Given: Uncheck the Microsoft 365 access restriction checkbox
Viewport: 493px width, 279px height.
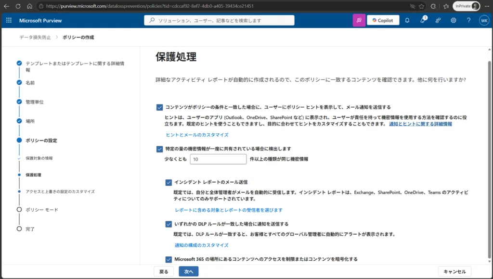Looking at the screenshot, I should [169, 260].
